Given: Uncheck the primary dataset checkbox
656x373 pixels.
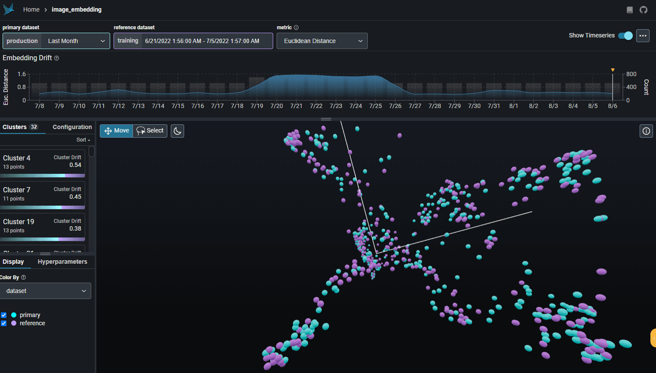Looking at the screenshot, I should pyautogui.click(x=4, y=315).
